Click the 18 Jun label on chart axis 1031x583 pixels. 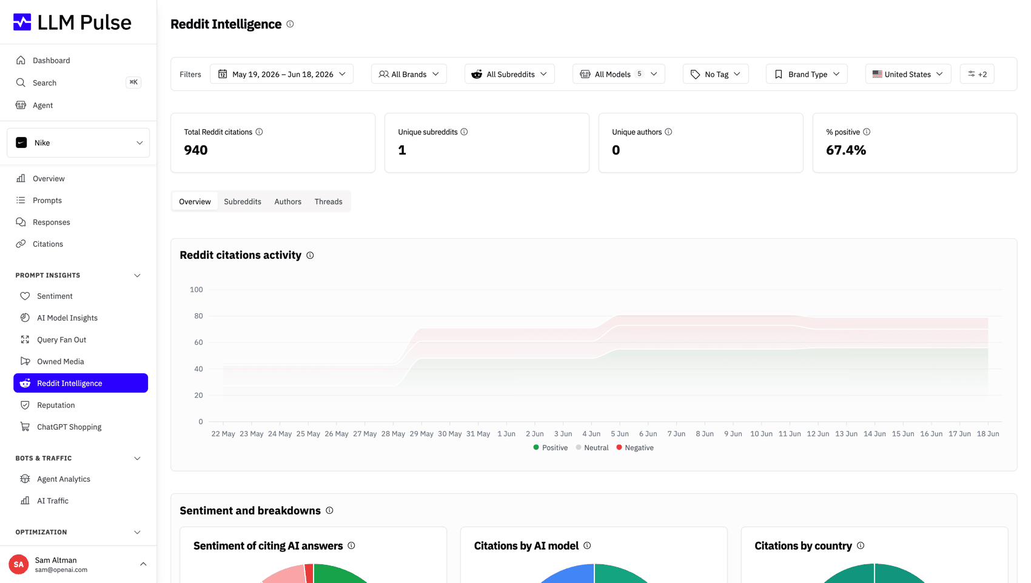[988, 434]
